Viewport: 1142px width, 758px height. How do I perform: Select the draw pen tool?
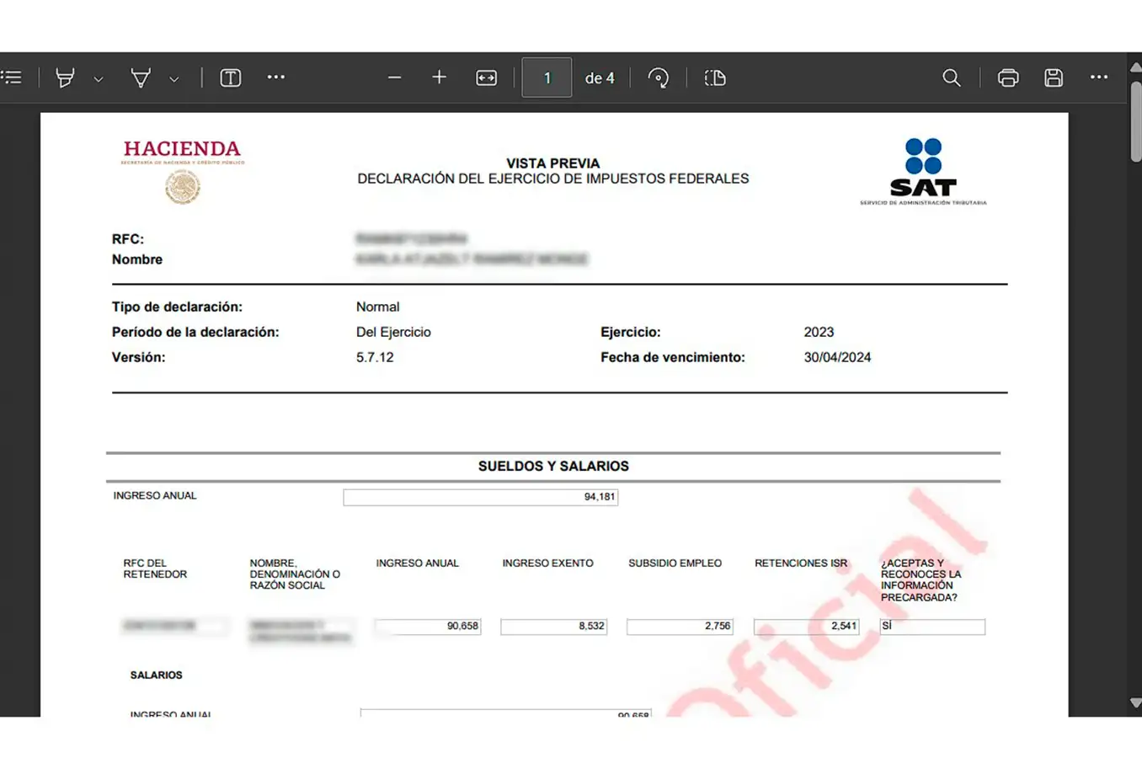pos(141,77)
